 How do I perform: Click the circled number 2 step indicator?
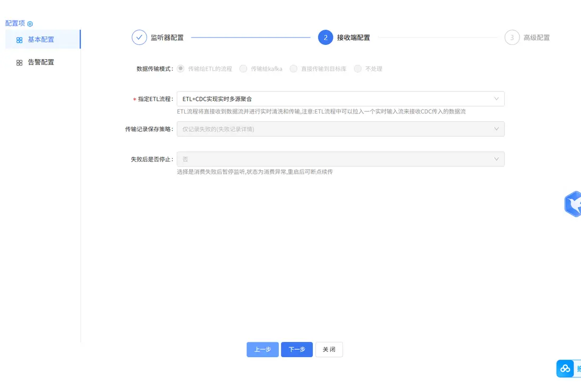[x=325, y=37]
